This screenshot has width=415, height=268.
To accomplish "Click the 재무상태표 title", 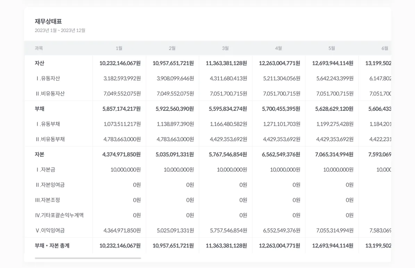I will pos(48,22).
